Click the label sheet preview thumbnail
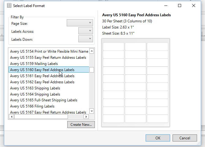Image resolution: width=205 pixels, height=147 pixels. 136,83
